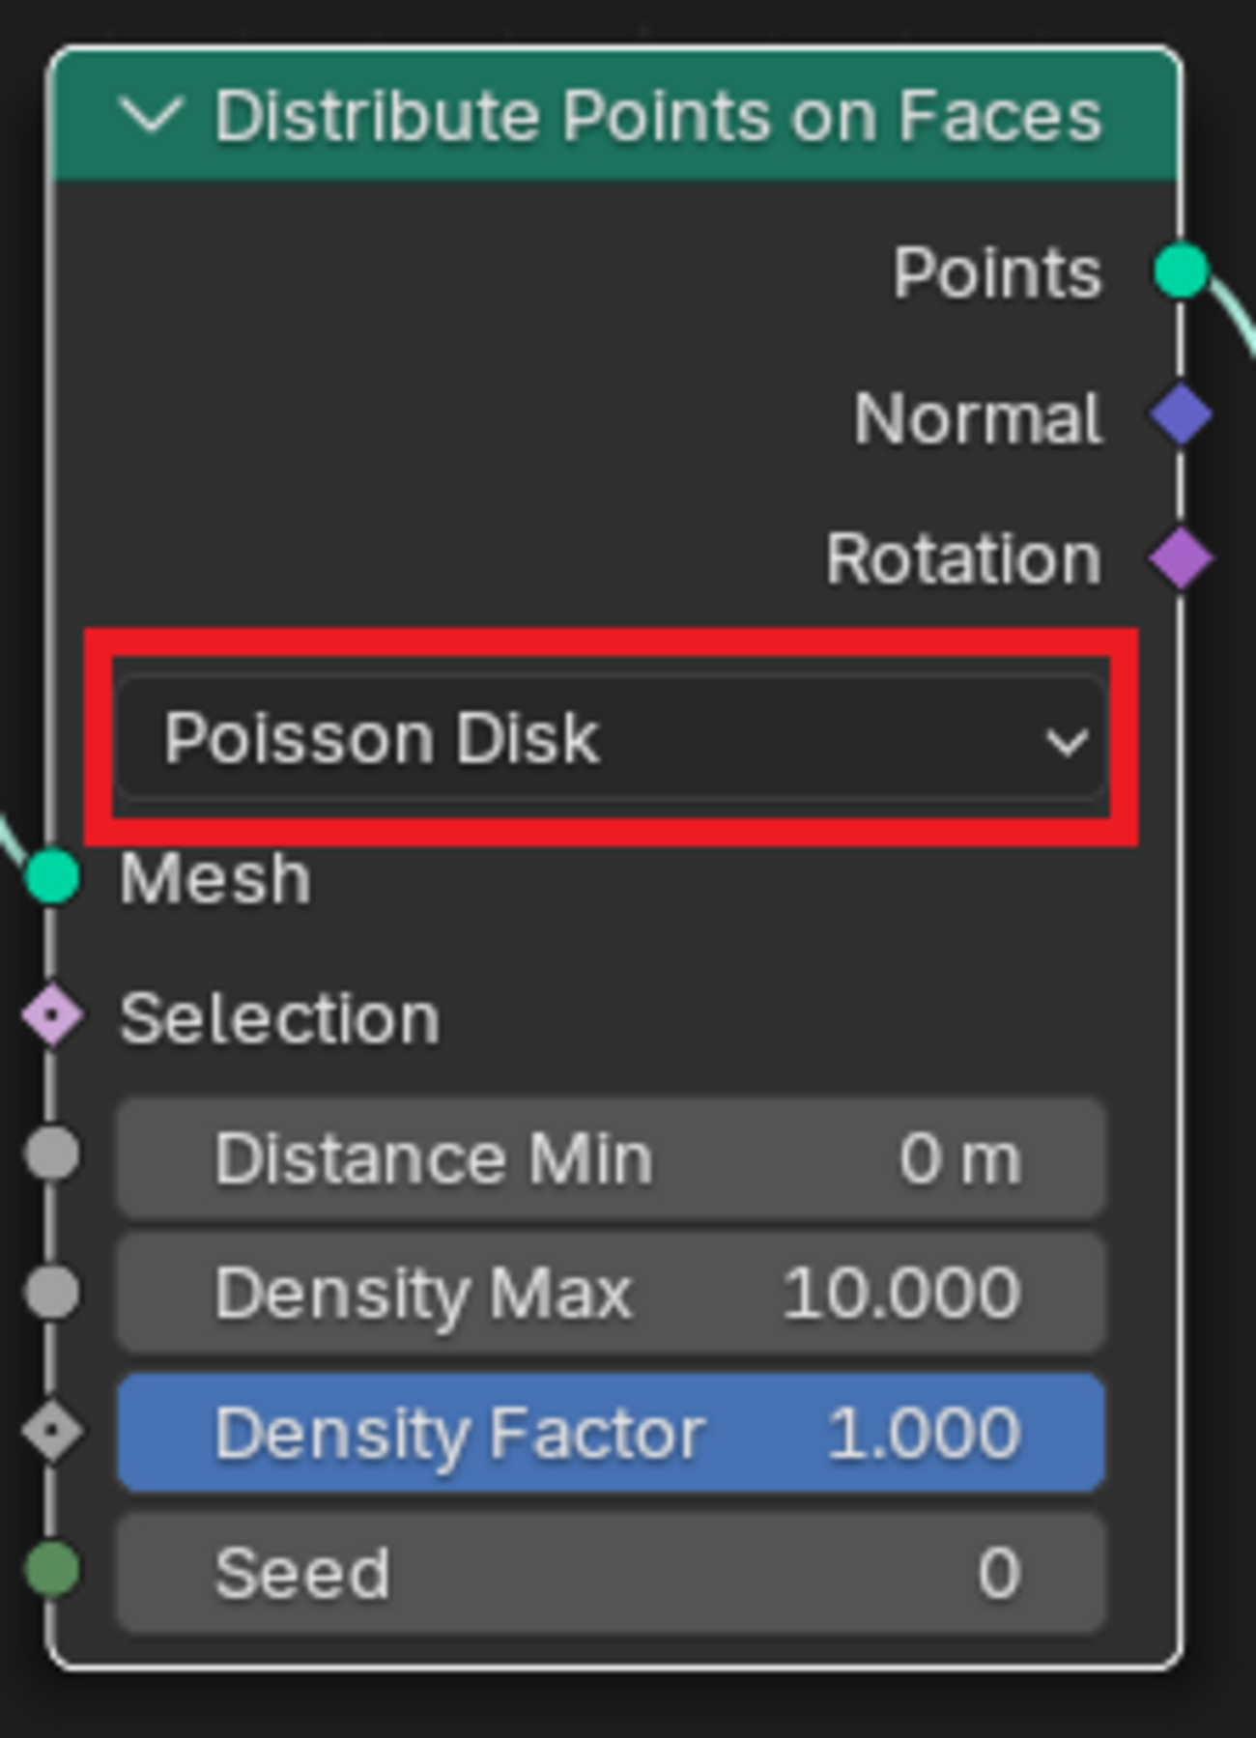Click the Density Factor slider
Image resolution: width=1256 pixels, height=1738 pixels.
coord(611,1433)
